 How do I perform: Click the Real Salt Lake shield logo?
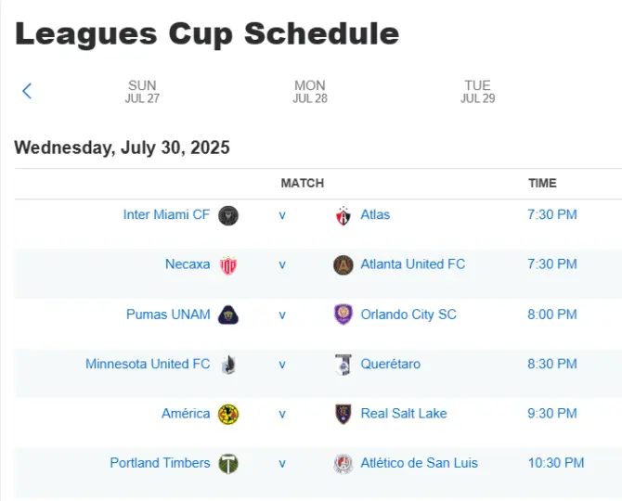click(343, 414)
